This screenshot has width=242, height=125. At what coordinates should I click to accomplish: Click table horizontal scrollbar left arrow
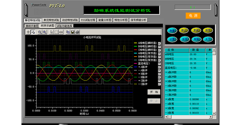coord(166,117)
